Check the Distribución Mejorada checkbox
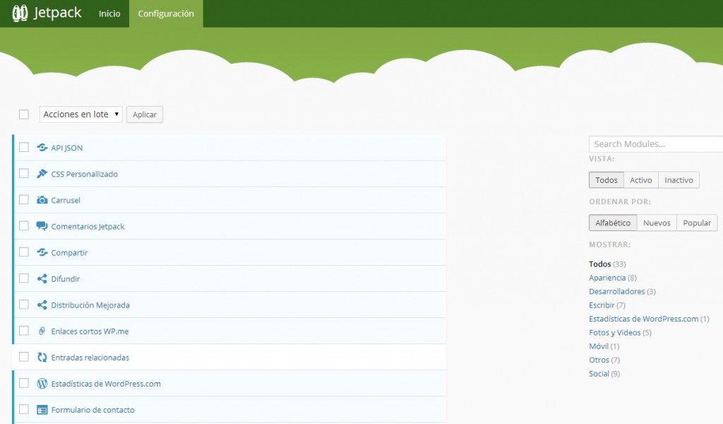 pos(24,305)
